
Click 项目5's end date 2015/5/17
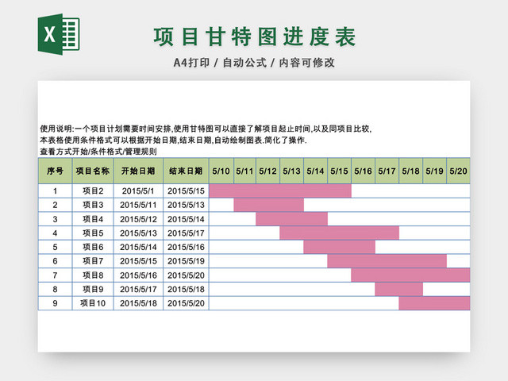click(x=186, y=233)
